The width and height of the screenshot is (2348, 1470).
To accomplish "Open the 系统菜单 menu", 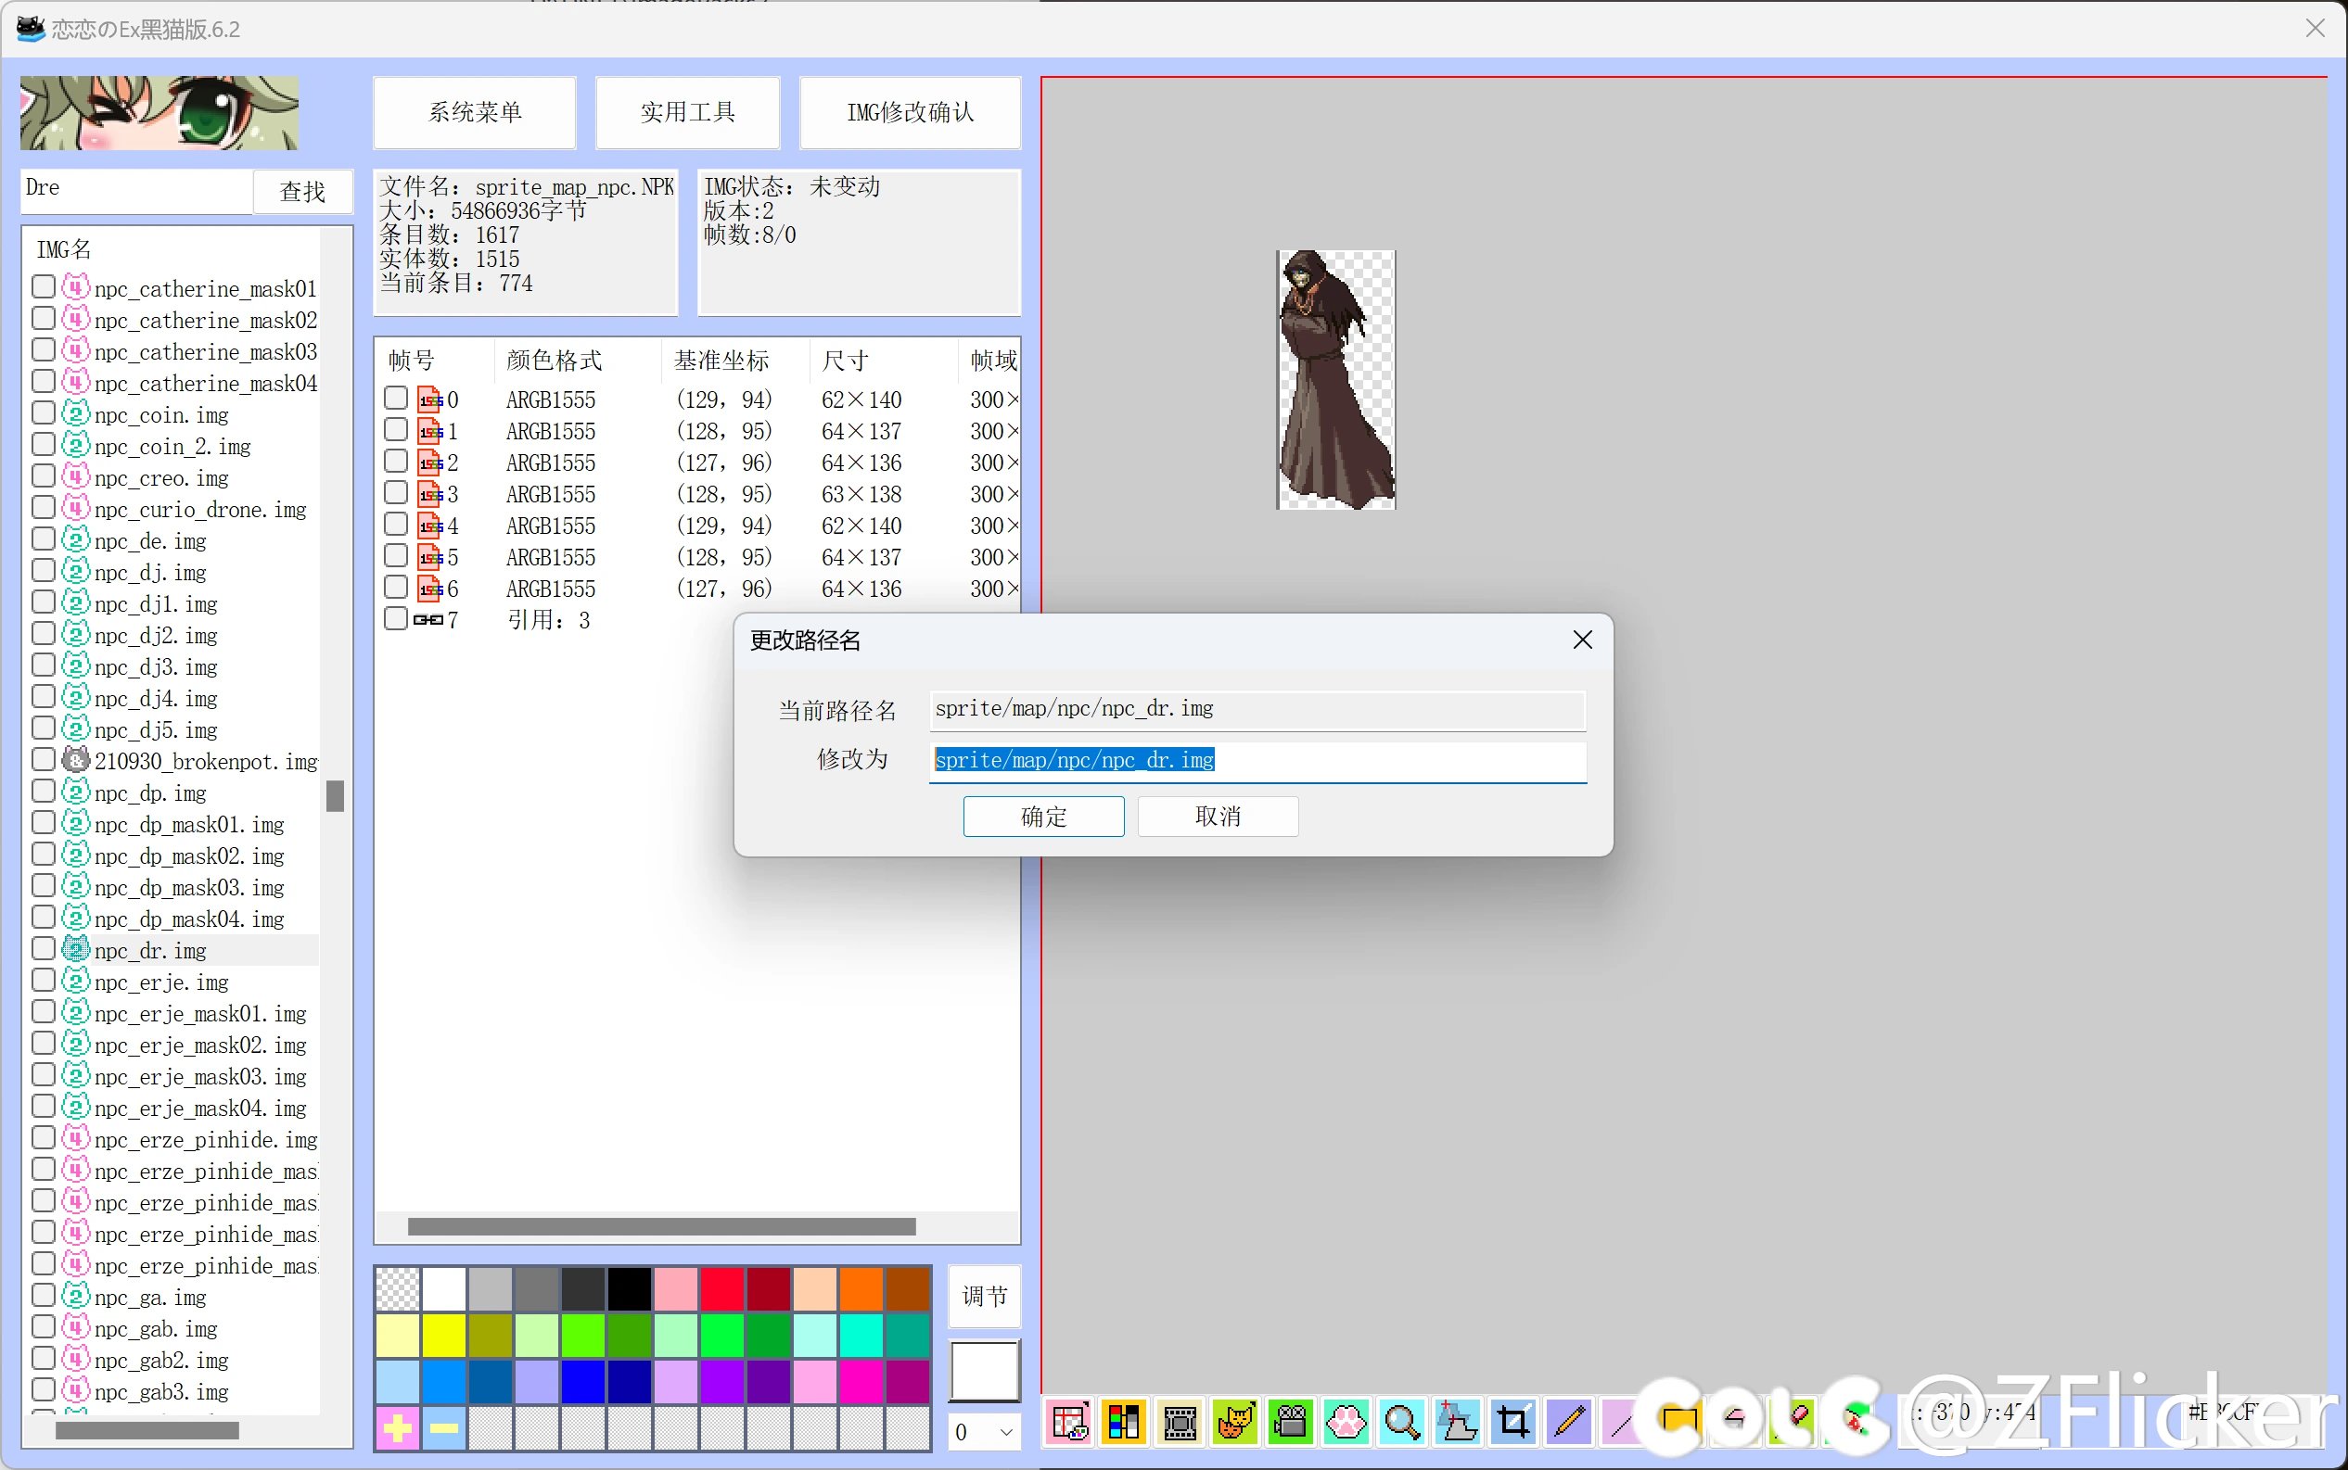I will click(x=475, y=113).
